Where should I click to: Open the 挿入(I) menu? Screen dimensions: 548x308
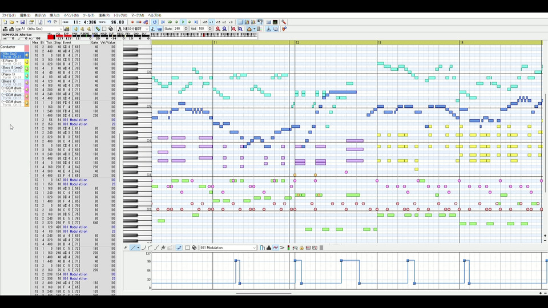[55, 15]
